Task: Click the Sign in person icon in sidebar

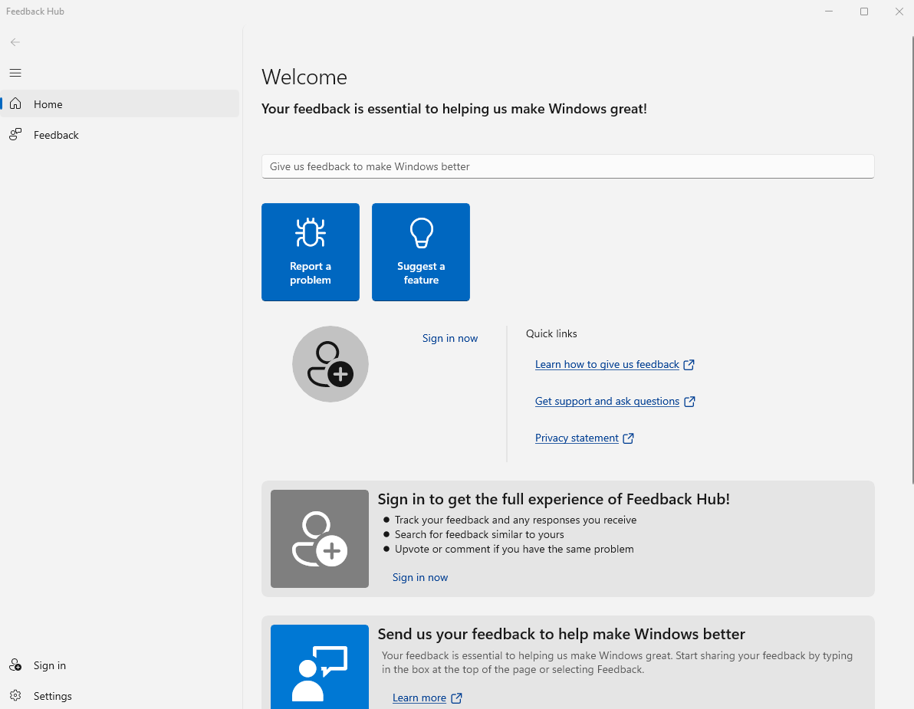Action: [15, 665]
